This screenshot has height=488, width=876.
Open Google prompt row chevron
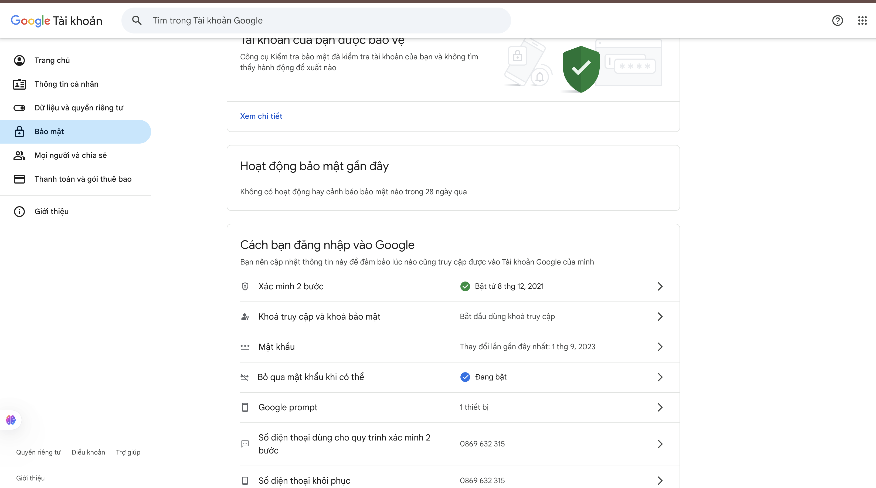[x=660, y=407]
